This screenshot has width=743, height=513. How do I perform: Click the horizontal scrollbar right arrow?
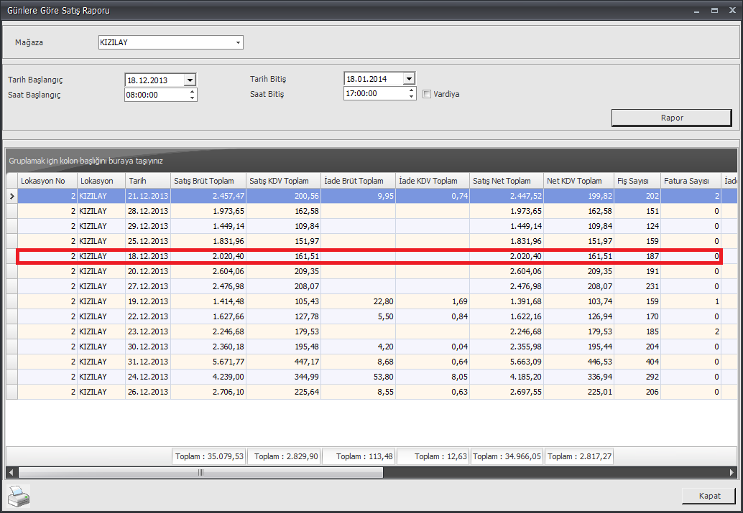point(732,472)
